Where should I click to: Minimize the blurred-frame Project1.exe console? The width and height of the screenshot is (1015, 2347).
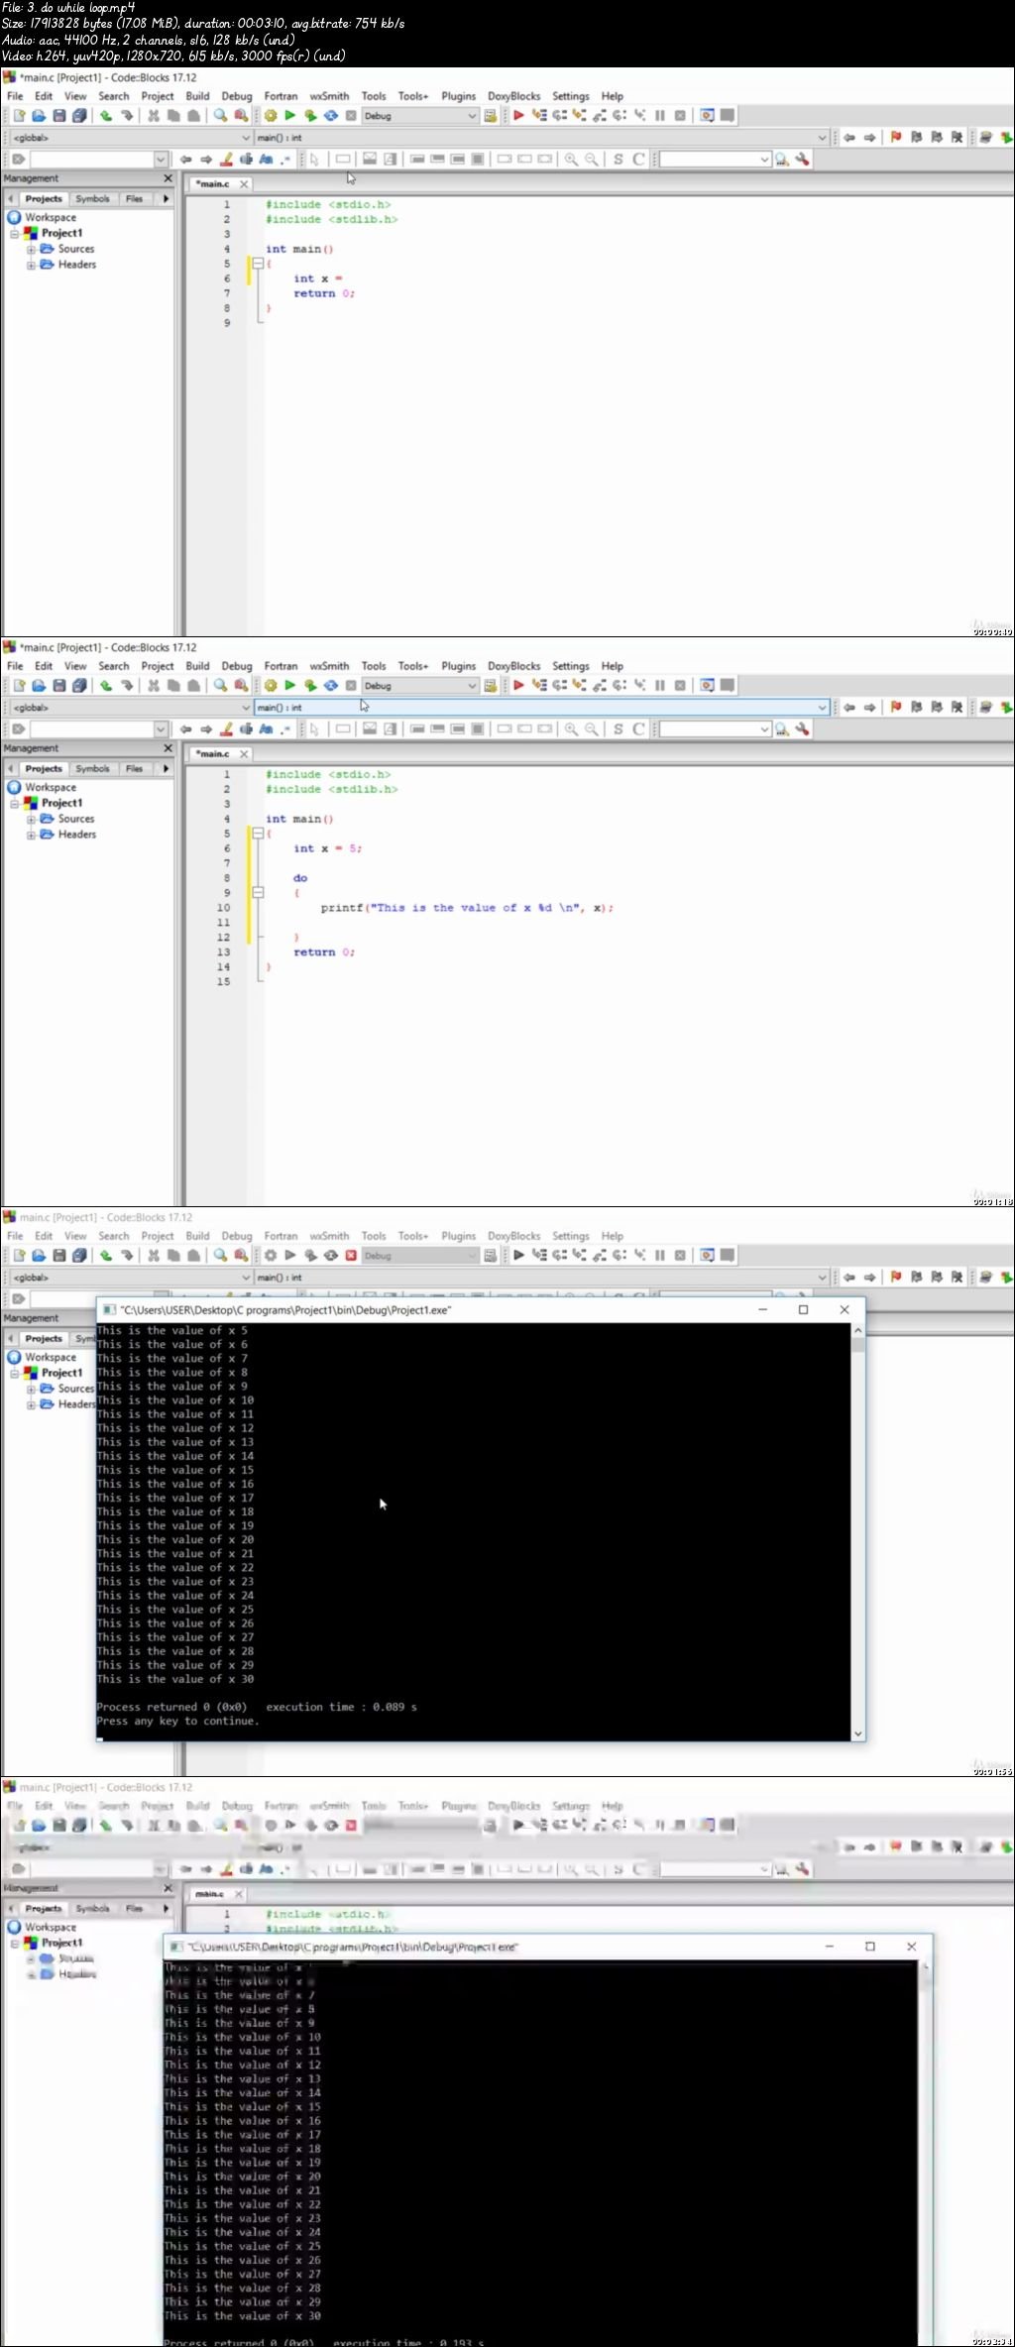(x=830, y=1947)
